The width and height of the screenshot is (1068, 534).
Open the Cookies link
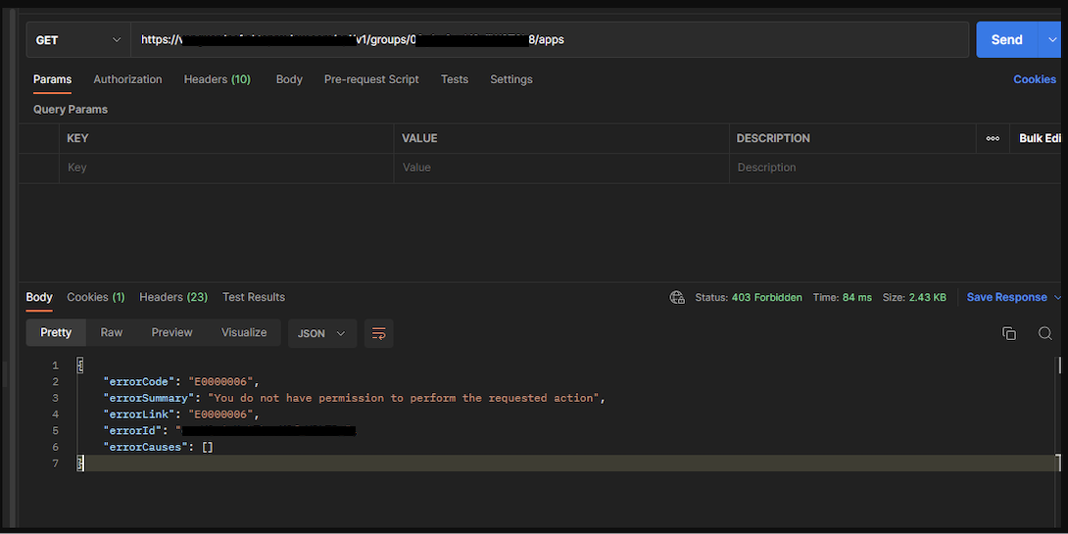click(1034, 79)
